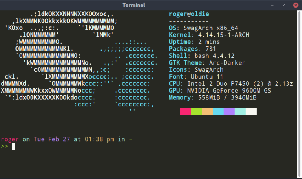Click the mint color block
The width and height of the screenshot is (302, 179).
click(x=240, y=111)
